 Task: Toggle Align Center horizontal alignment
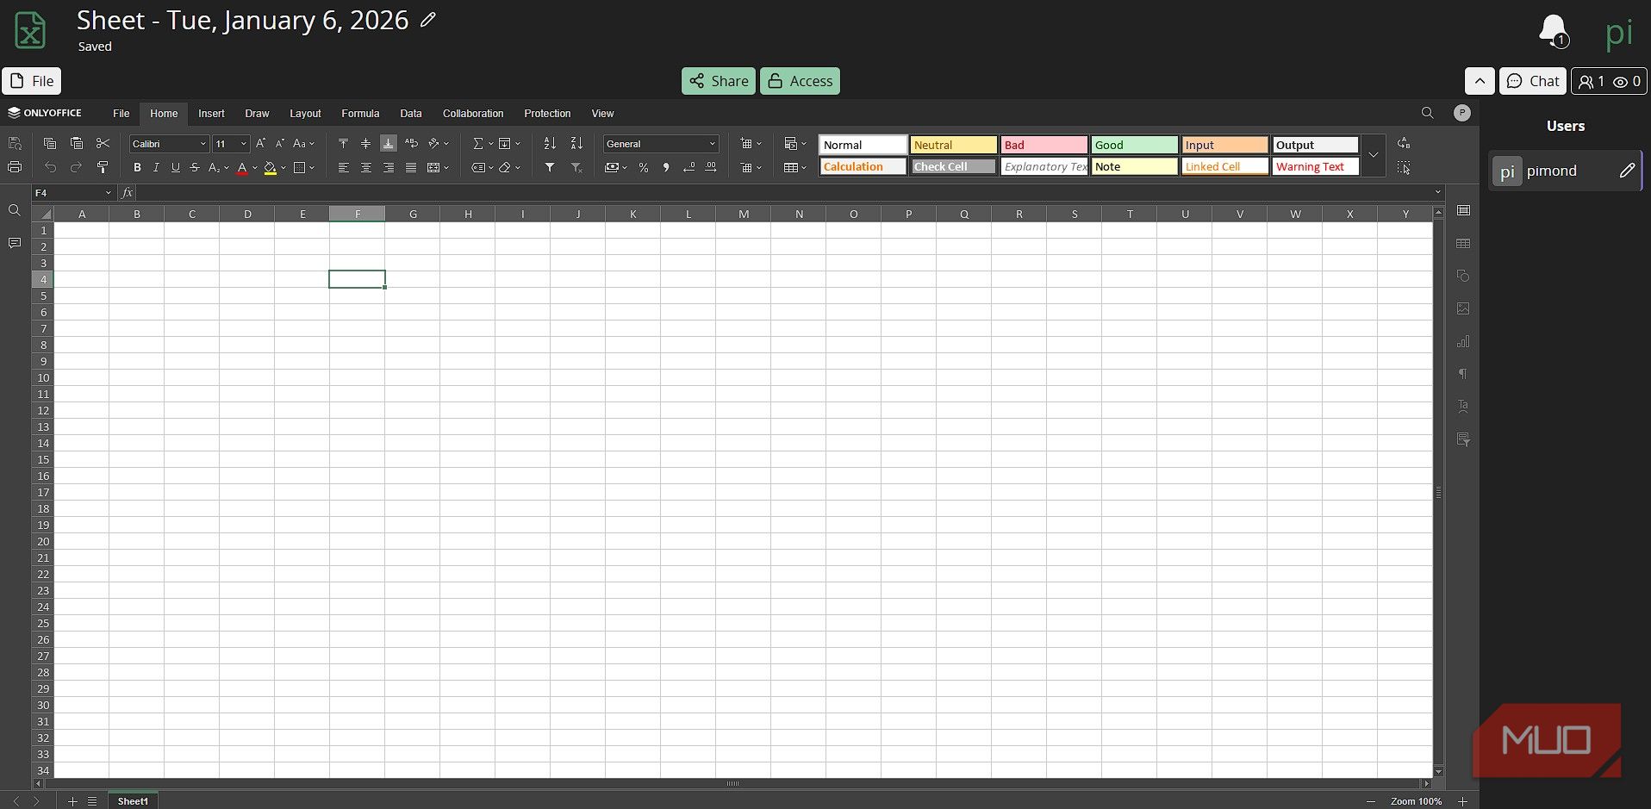pyautogui.click(x=366, y=167)
